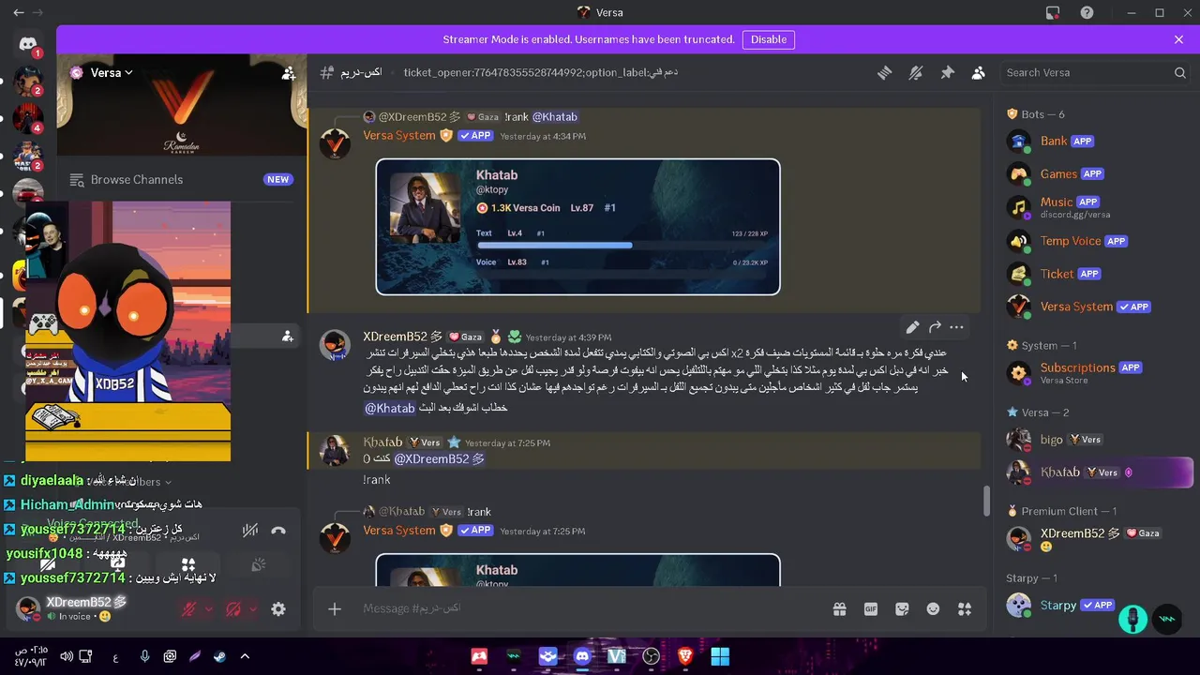Open XDreemB52 user panel avatar
1200x675 pixels.
[x=28, y=608]
